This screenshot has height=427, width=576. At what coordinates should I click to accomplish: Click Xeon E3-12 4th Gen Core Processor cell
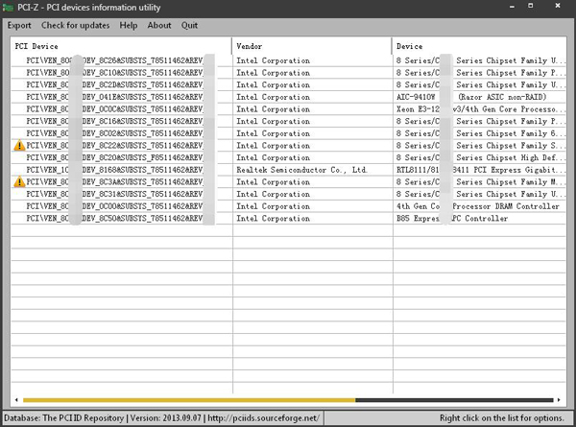click(481, 109)
